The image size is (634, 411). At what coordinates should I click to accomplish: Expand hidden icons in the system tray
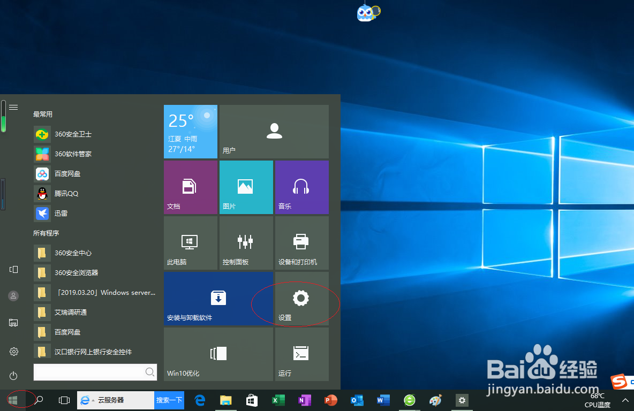[625, 400]
